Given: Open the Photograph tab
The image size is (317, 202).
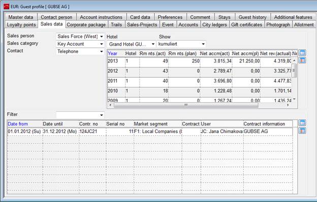Looking at the screenshot, I should (x=278, y=25).
